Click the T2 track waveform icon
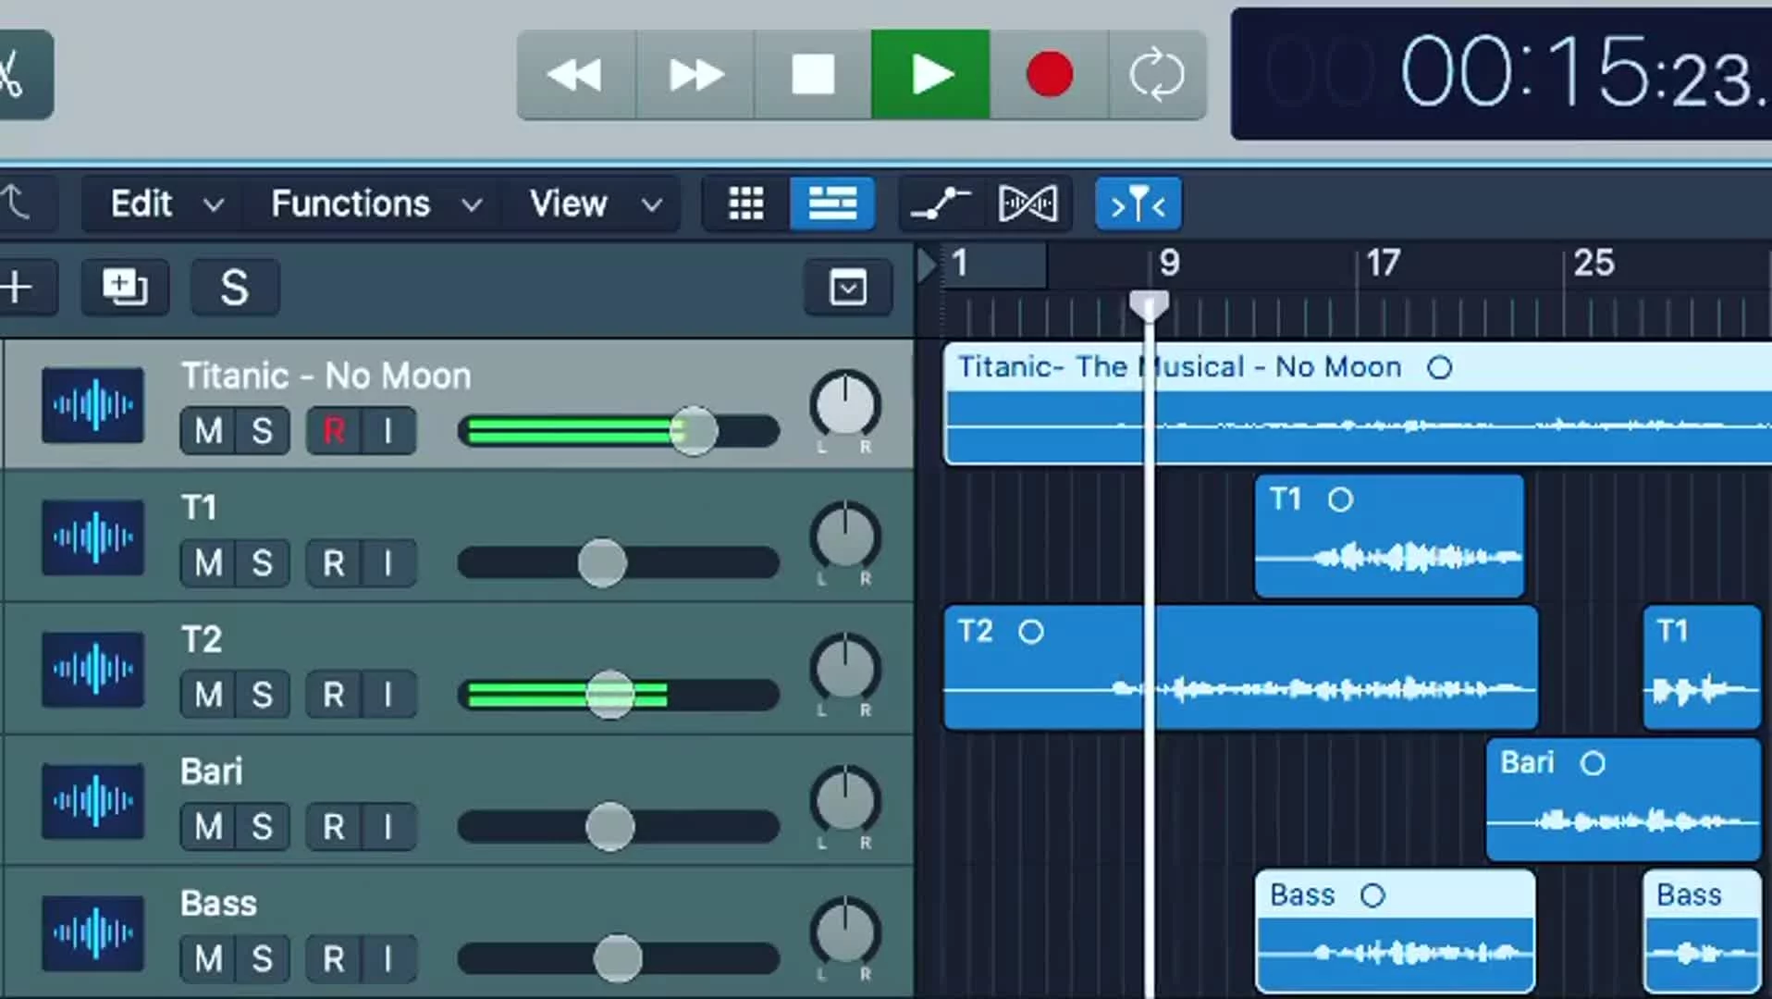The height and width of the screenshot is (999, 1772). (92, 669)
